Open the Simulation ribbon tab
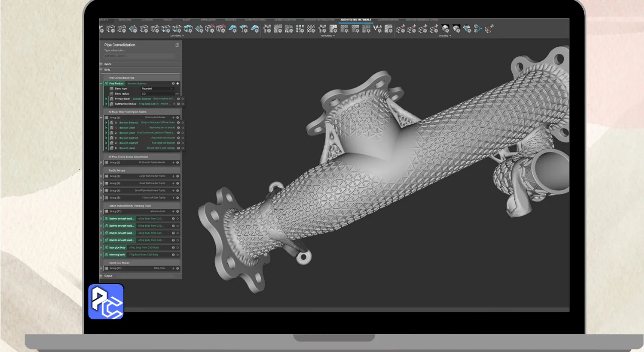 point(208,20)
